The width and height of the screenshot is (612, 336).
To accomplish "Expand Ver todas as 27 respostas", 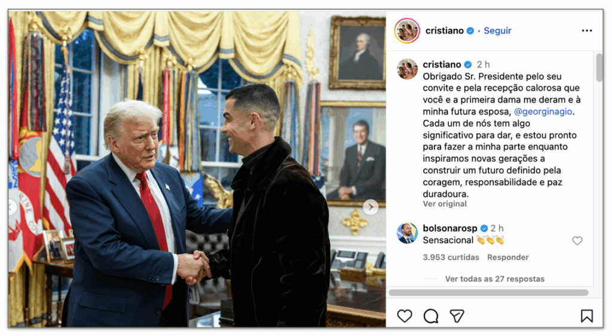I will point(494,279).
